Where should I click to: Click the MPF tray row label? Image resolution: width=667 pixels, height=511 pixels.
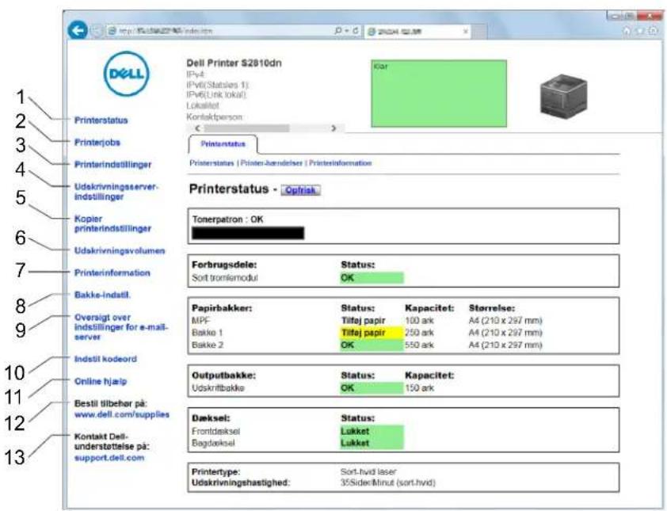200,321
